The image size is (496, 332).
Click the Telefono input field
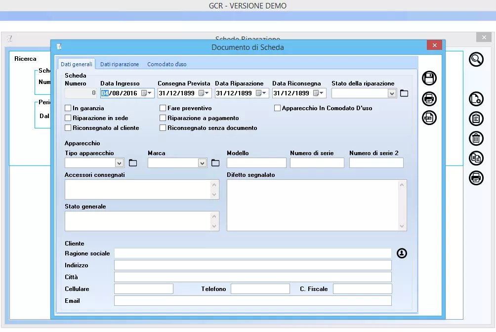tap(260, 289)
